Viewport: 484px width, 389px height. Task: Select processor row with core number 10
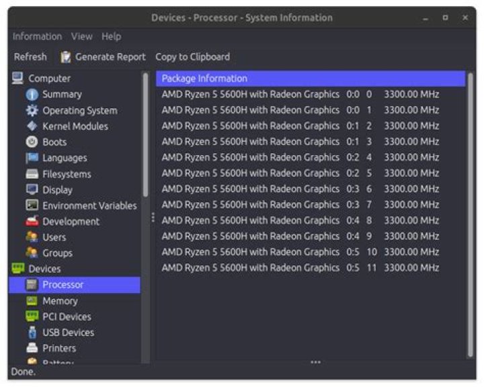pyautogui.click(x=310, y=252)
